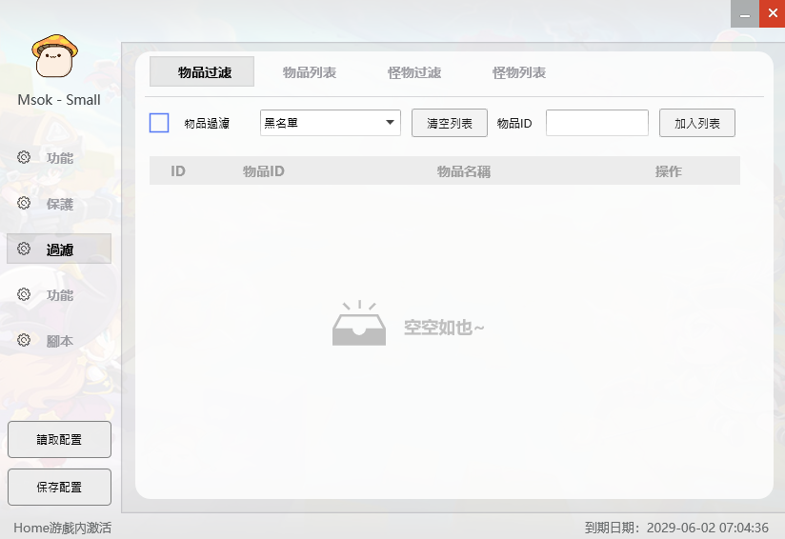The image size is (785, 539).
Task: Select the gear icon of 功能 below 過濾
Action: [24, 294]
